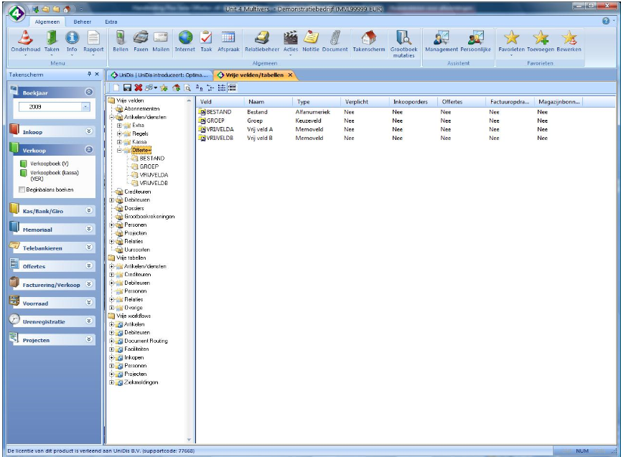
Task: Select Grootboekrekeningen in the tree
Action: point(149,217)
